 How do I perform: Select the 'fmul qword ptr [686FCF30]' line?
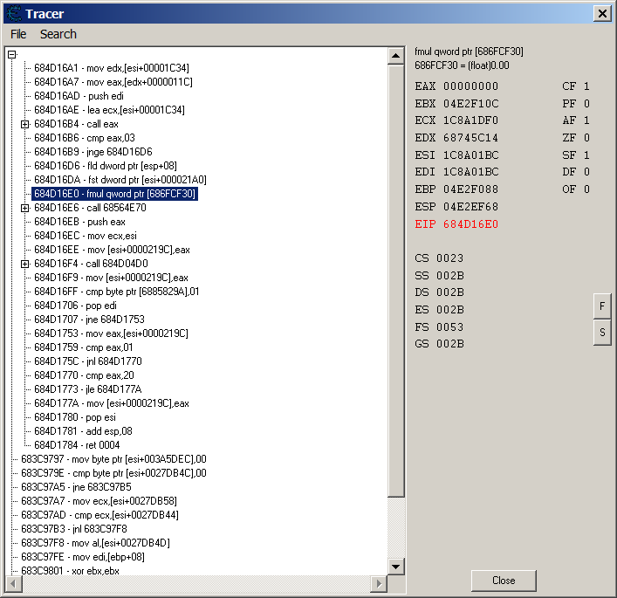pyautogui.click(x=114, y=194)
